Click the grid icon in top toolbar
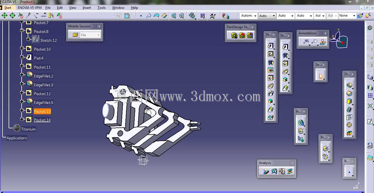The height and width of the screenshot is (193, 374). point(203,16)
